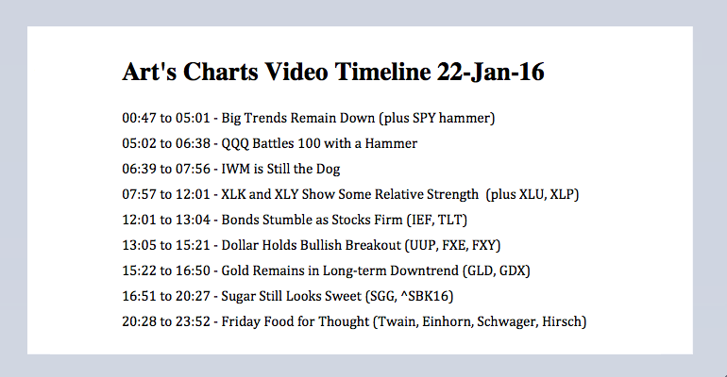Select Dollar Holds Bullish Breakout entry
Screen dimensions: 727x377
pos(361,246)
